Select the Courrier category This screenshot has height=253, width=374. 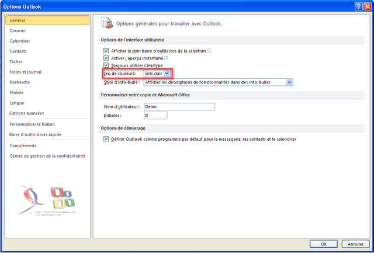coord(18,30)
